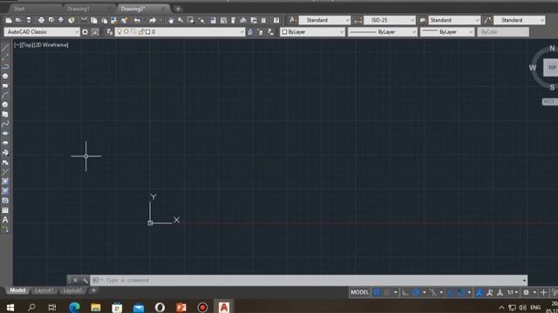Toggle ortho mode in status bar
558x313 pixels.
(405, 292)
